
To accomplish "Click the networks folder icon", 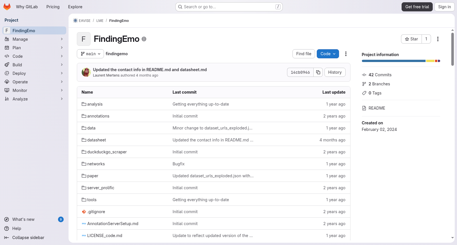I will pos(84,164).
